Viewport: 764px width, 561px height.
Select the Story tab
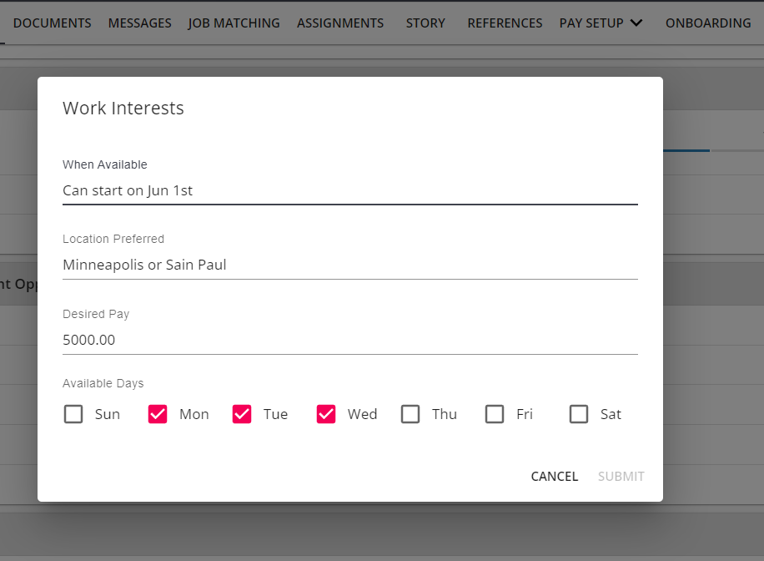point(426,23)
